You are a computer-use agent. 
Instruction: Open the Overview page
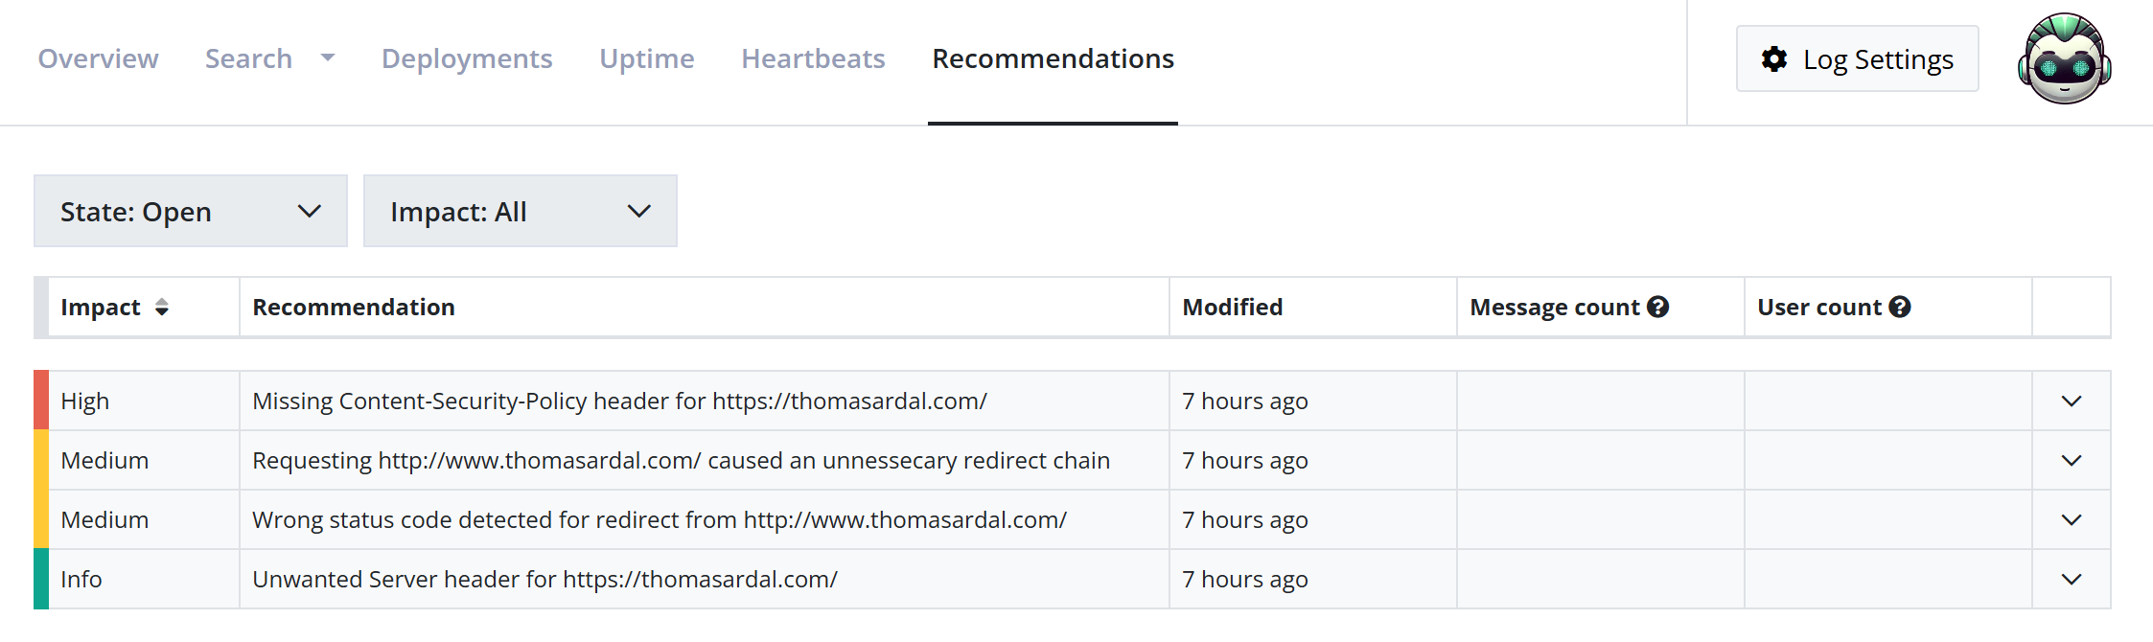coord(99,57)
